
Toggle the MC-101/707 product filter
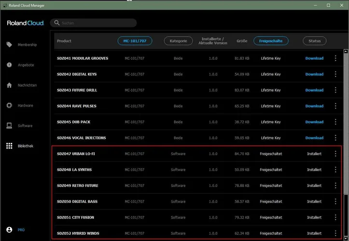[x=135, y=41]
